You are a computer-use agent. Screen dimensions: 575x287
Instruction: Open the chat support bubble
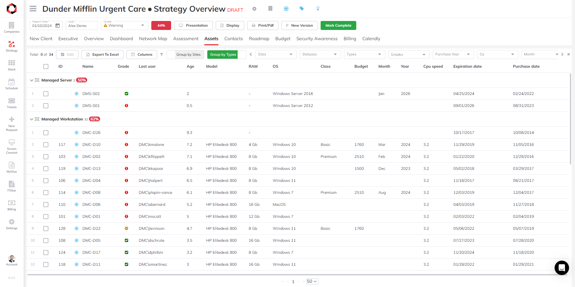tap(562, 268)
